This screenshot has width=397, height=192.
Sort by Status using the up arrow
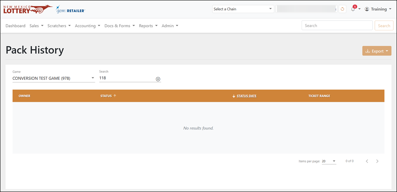click(115, 96)
